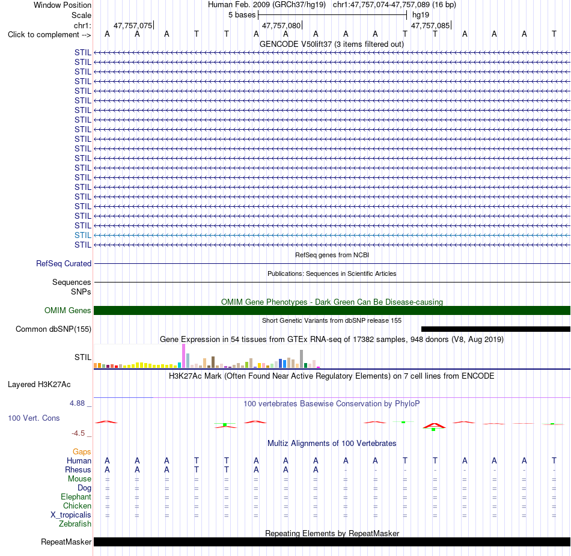Click the Elephant species label
This screenshot has height=556, width=571.
coord(76,496)
